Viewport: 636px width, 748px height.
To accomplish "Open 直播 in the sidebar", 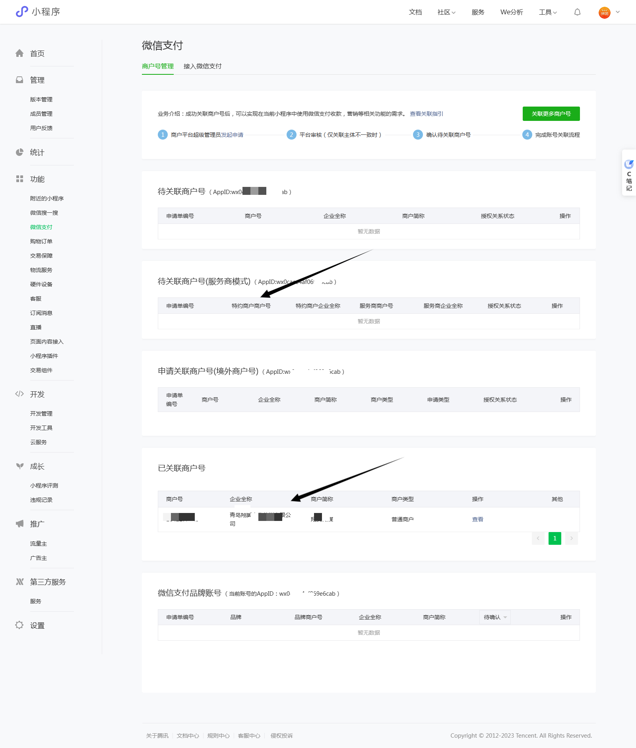I will tap(36, 327).
